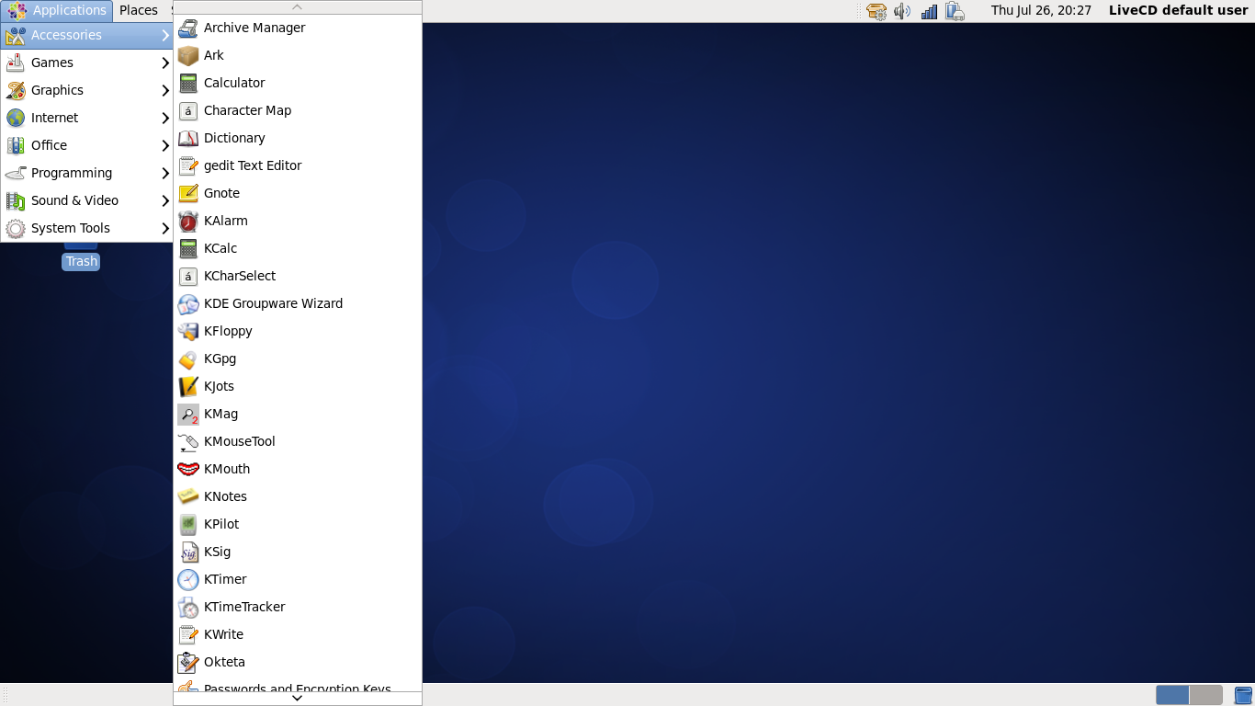Select the Games category
The height and width of the screenshot is (706, 1255).
pyautogui.click(x=87, y=63)
